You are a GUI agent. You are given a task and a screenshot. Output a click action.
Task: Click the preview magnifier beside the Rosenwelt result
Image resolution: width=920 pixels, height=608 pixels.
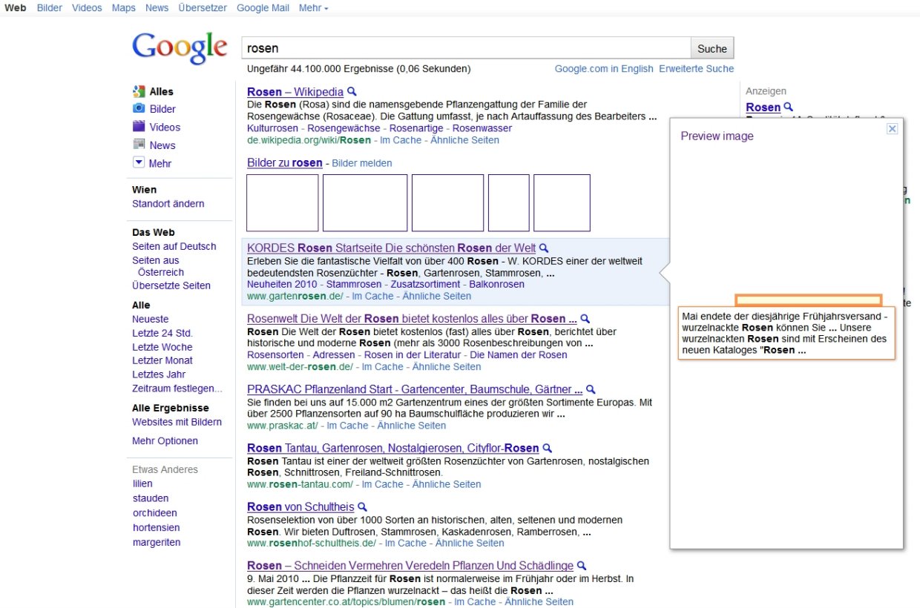click(585, 319)
